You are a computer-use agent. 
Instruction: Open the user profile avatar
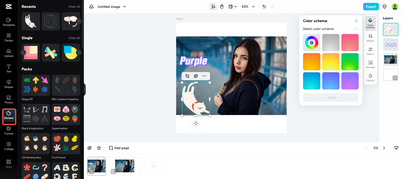coord(395,7)
